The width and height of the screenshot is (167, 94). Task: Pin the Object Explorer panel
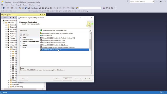tap(43, 15)
